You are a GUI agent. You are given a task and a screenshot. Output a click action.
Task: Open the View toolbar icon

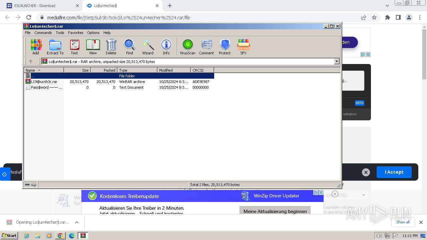[93, 47]
